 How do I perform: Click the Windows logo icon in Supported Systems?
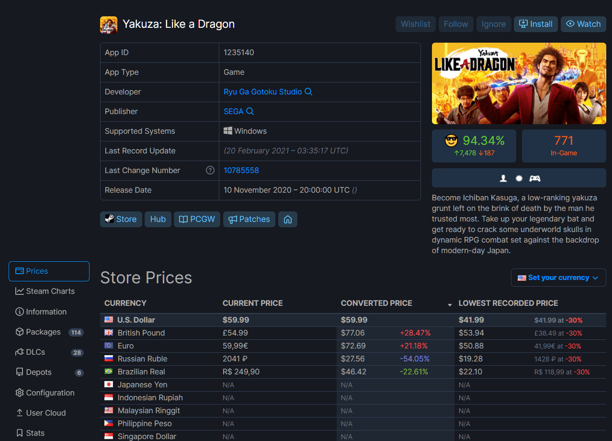(x=228, y=131)
